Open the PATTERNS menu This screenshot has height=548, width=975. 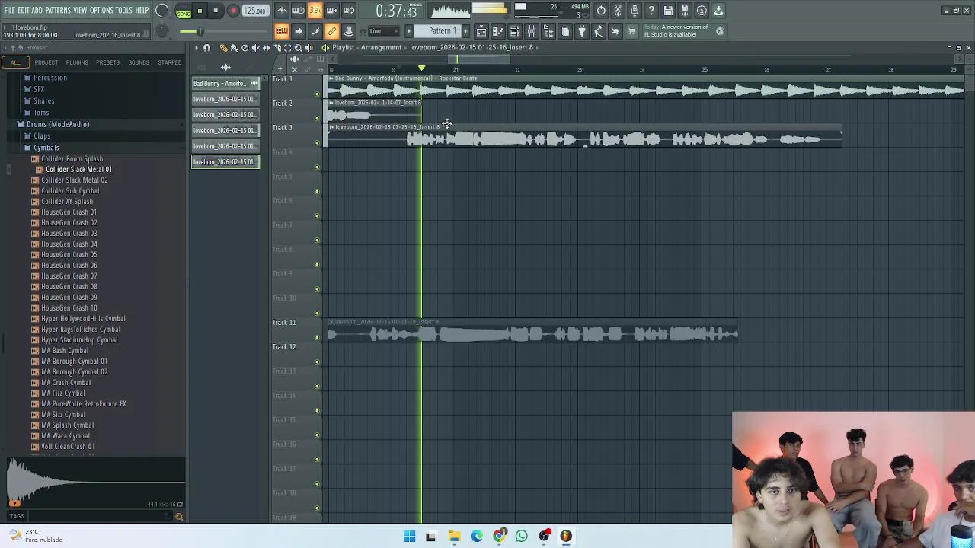tap(58, 11)
